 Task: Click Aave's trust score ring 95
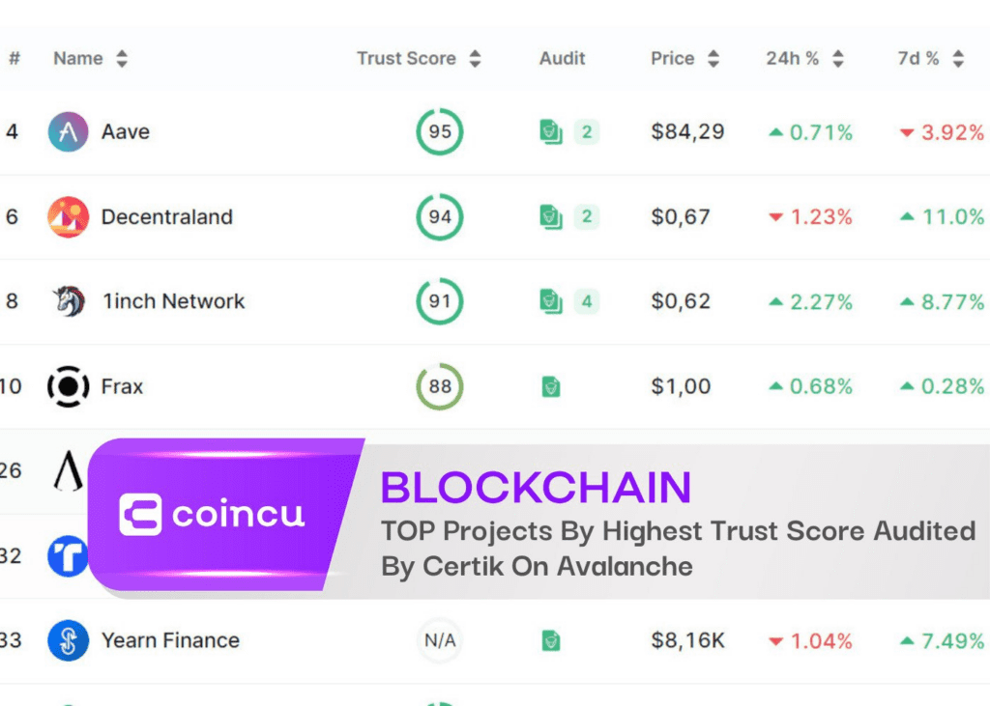point(440,132)
